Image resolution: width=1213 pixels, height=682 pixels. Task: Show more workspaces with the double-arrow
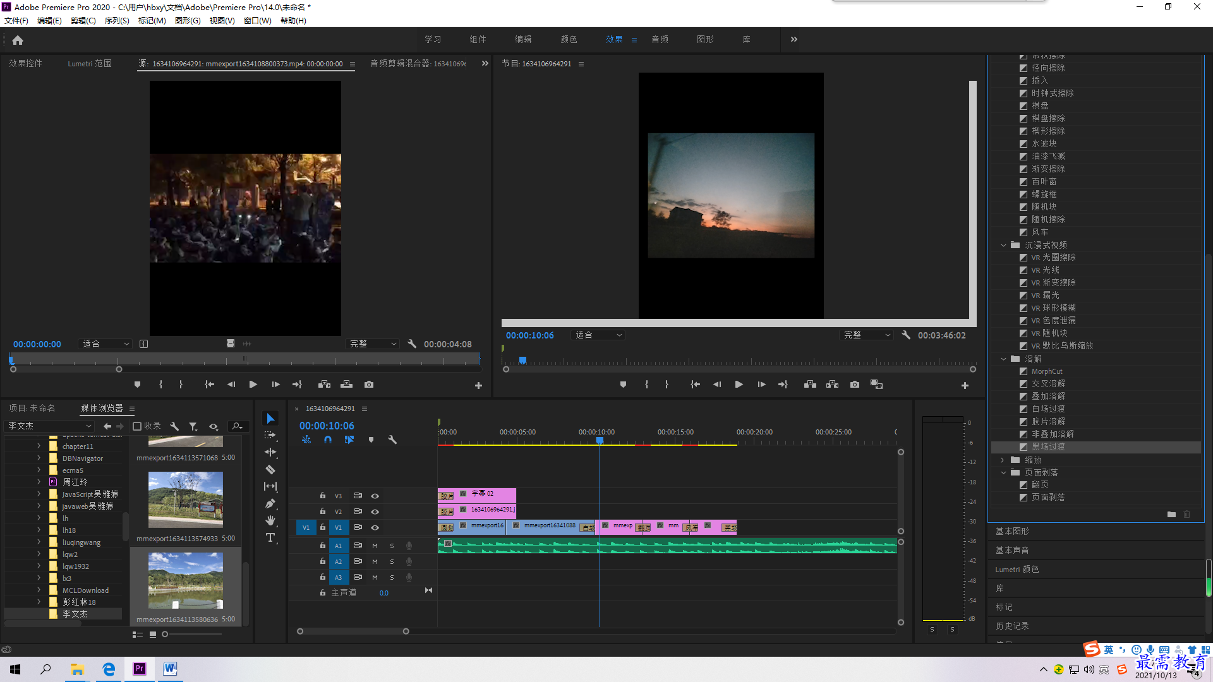pos(794,39)
